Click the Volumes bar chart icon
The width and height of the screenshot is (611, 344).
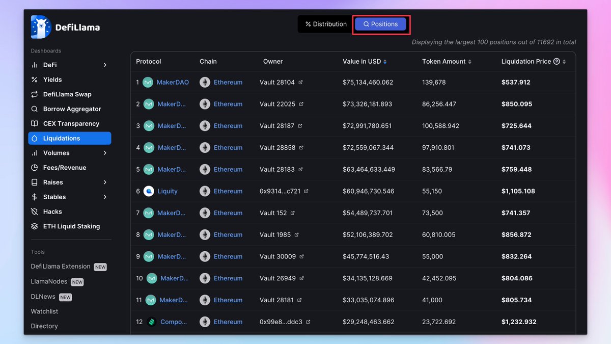coord(35,153)
